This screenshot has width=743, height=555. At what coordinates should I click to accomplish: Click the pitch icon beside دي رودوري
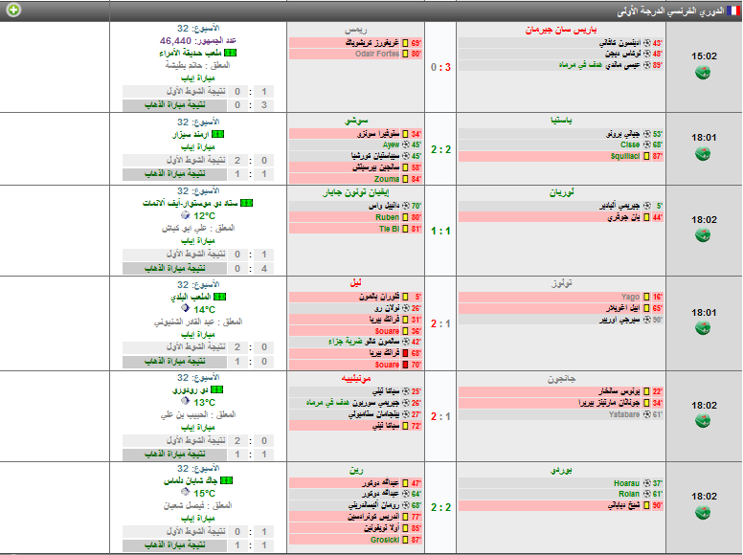217,389
